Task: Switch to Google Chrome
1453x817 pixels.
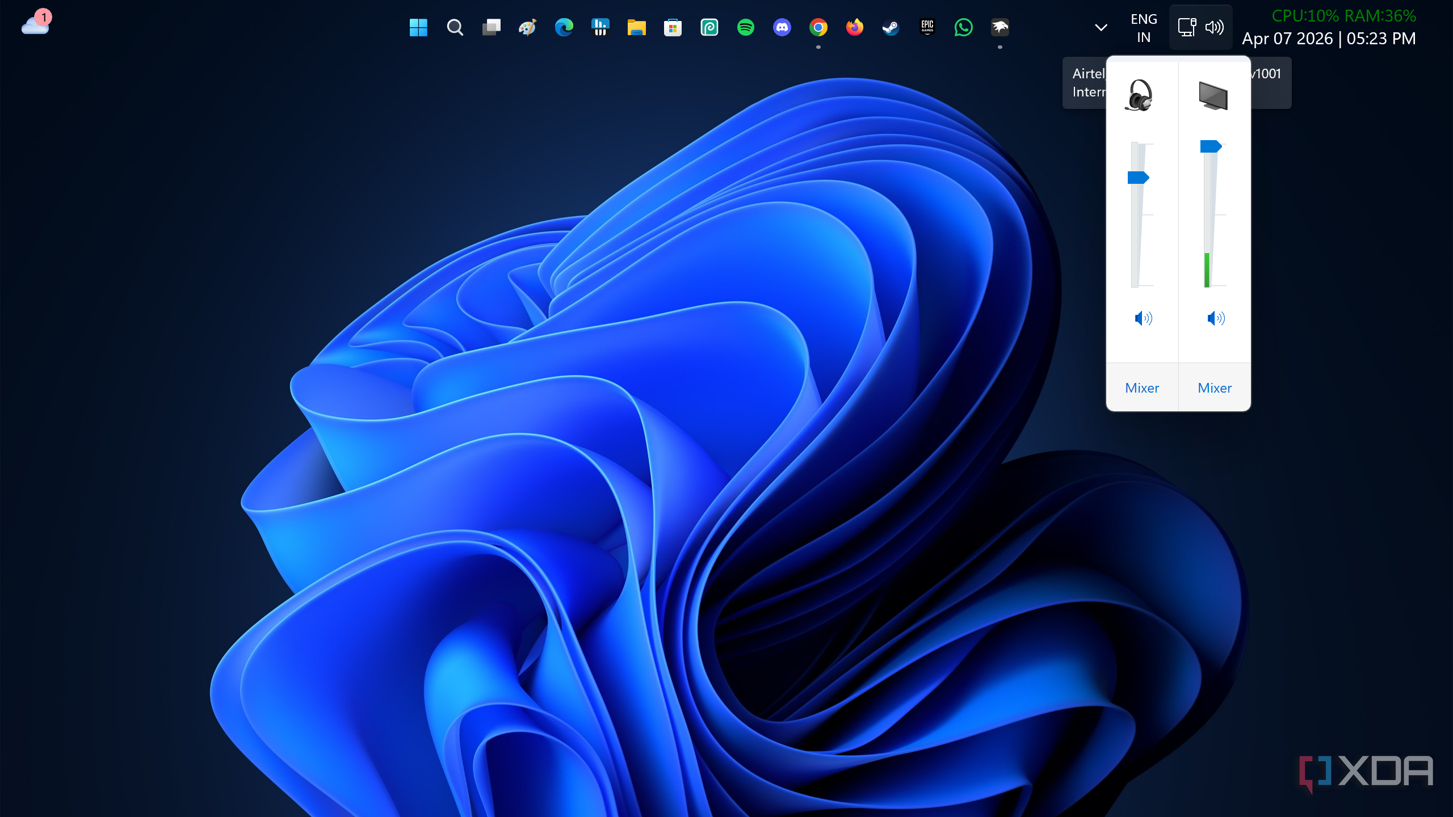Action: tap(818, 27)
